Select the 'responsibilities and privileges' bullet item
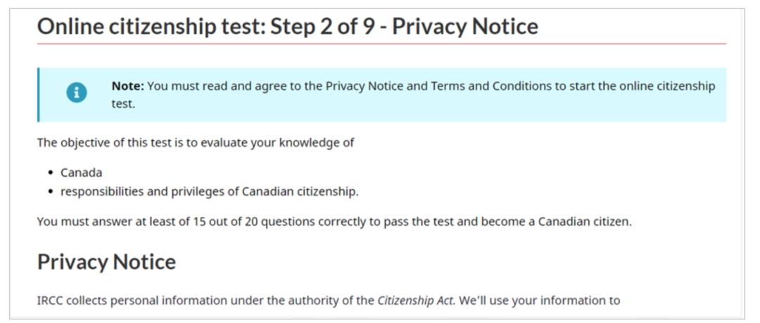 click(209, 191)
